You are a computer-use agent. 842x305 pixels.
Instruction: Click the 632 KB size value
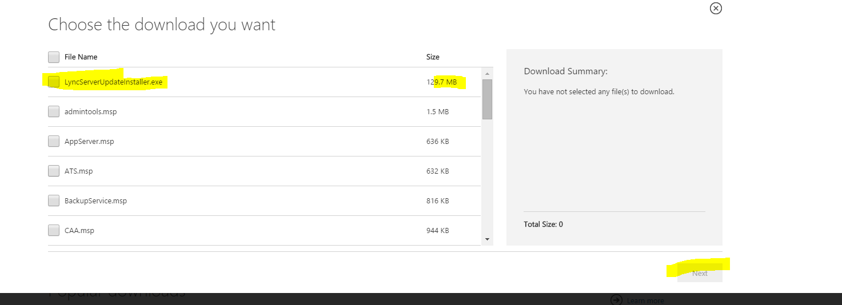coord(437,171)
